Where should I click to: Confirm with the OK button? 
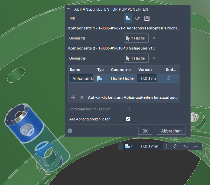145,131
